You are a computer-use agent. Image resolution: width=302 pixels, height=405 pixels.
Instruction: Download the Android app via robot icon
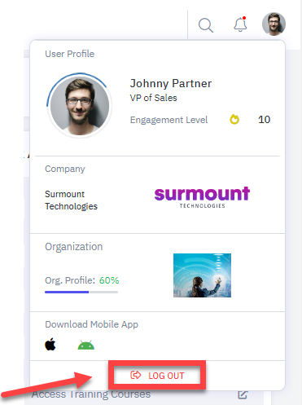(86, 345)
